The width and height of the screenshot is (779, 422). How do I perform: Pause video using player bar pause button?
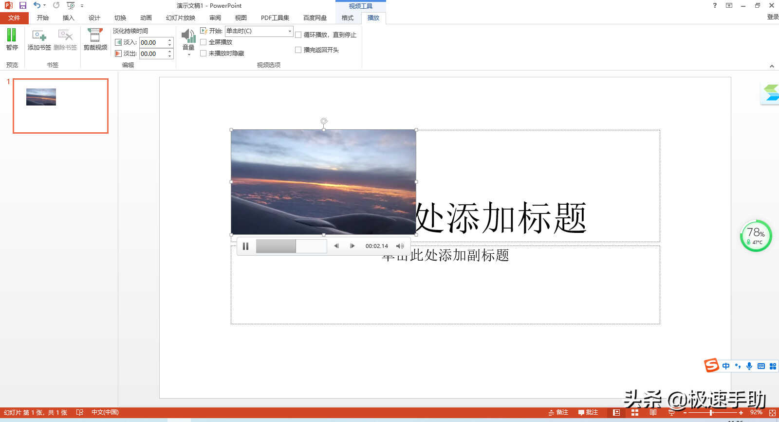tap(245, 246)
